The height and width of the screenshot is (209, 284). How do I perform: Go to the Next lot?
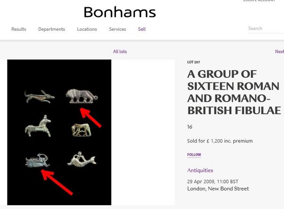coord(279,51)
